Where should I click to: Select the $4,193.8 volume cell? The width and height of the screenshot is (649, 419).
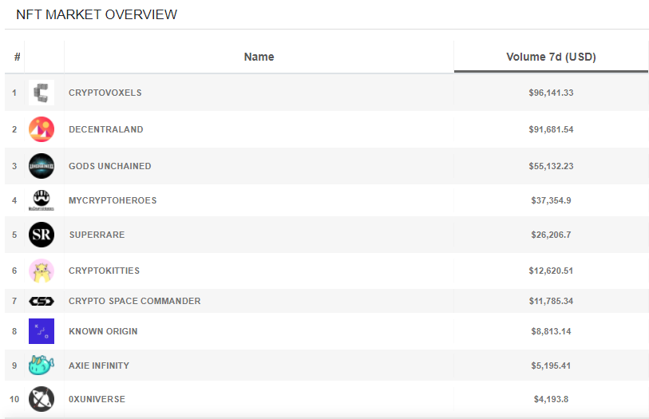point(551,399)
